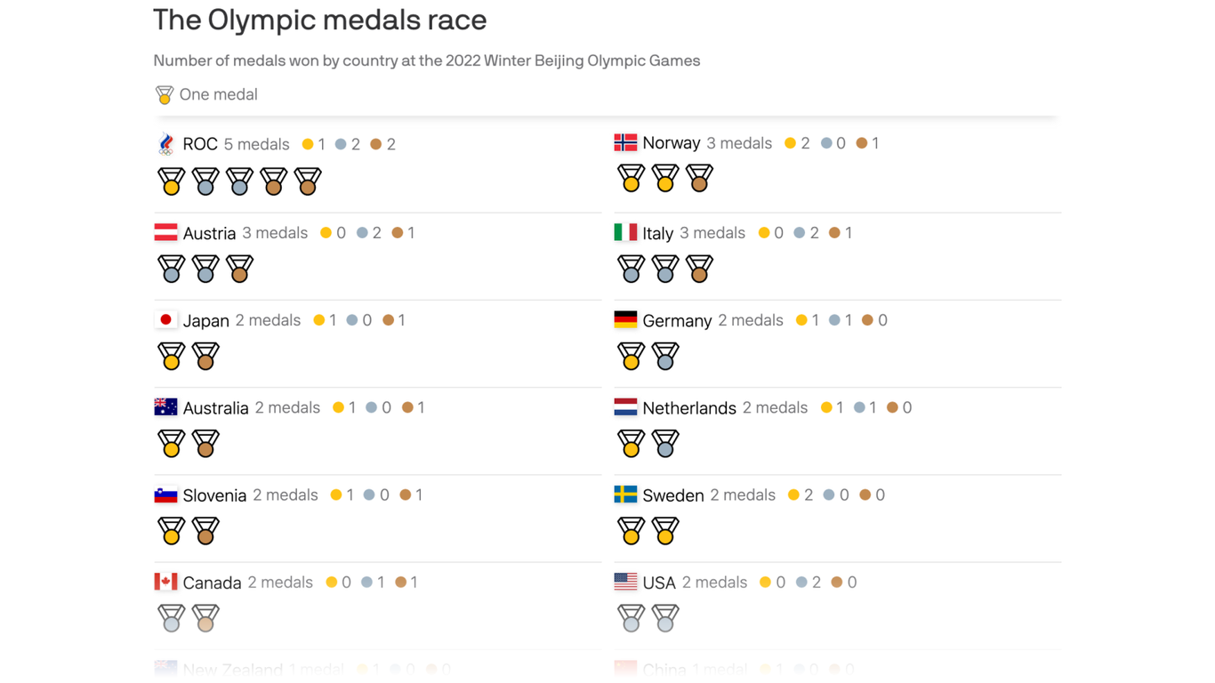Click Norway's bronze medal icon in the row
The width and height of the screenshot is (1215, 683).
click(x=699, y=179)
